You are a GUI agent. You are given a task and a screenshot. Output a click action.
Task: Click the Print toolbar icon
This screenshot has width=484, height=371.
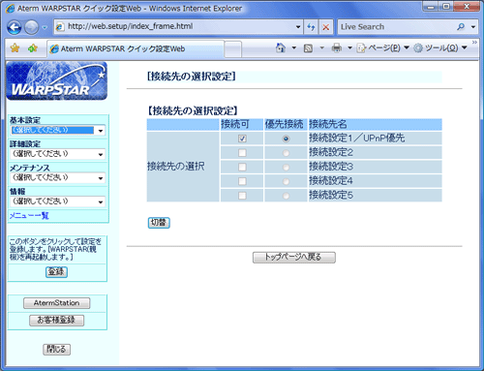[x=337, y=48]
